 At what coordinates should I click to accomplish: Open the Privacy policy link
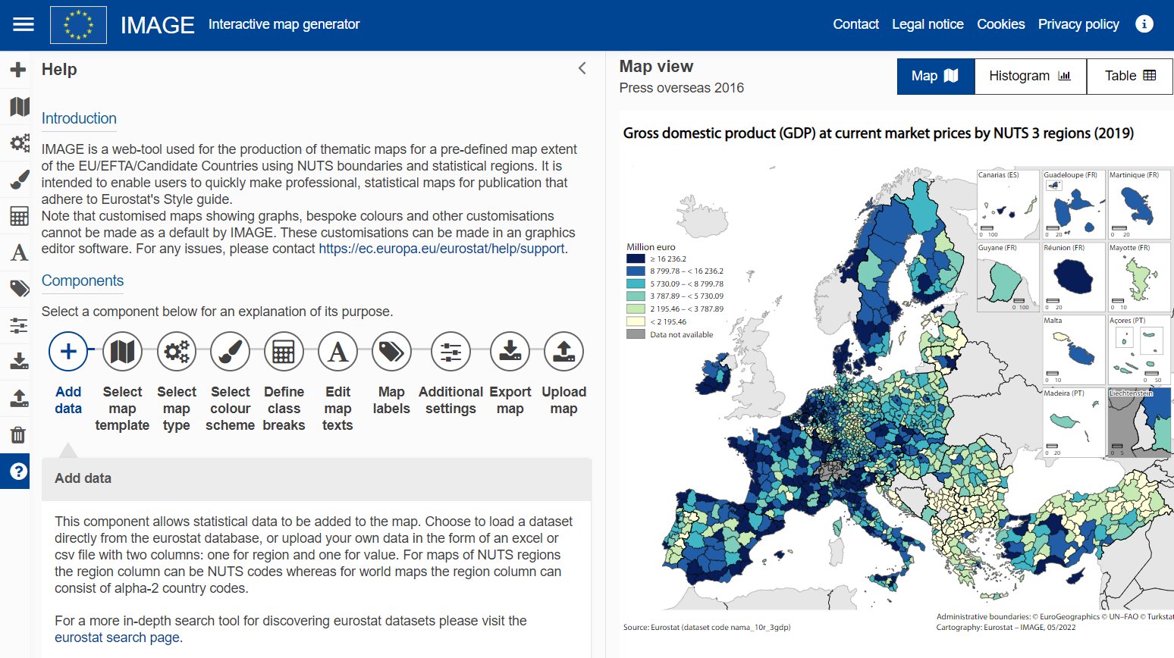click(1078, 24)
